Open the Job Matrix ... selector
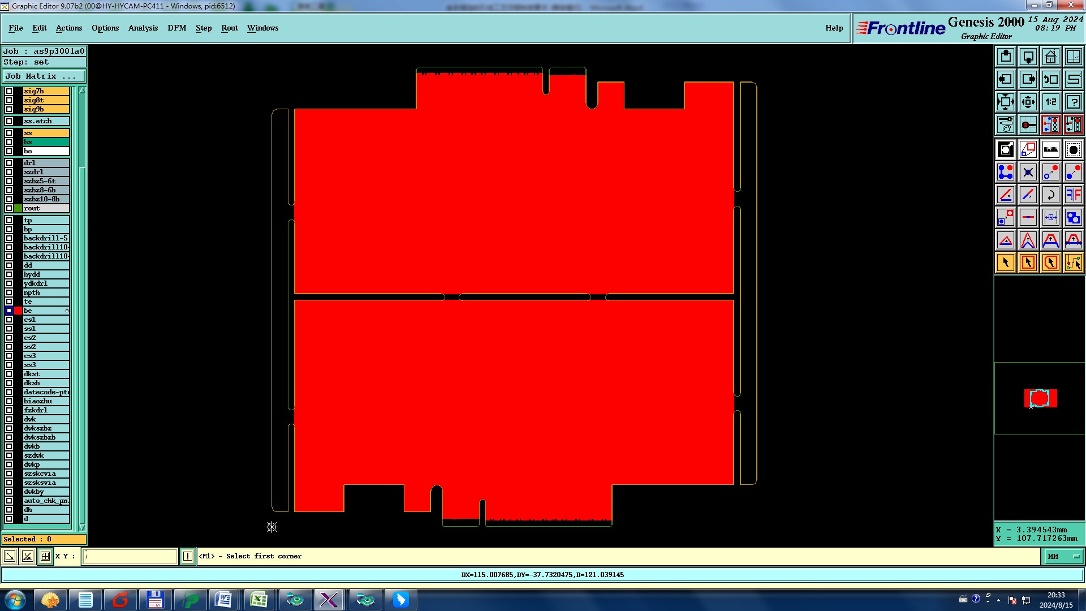Screen dimensions: 1086x611 44,76
